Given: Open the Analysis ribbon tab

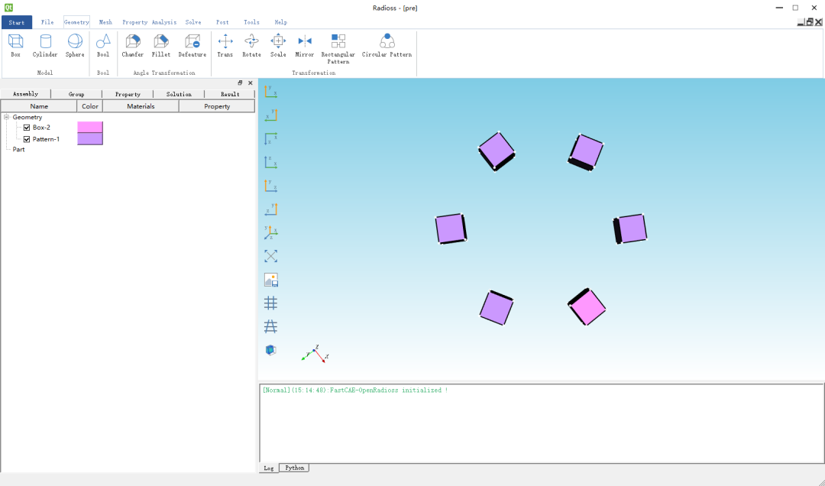Looking at the screenshot, I should point(164,22).
